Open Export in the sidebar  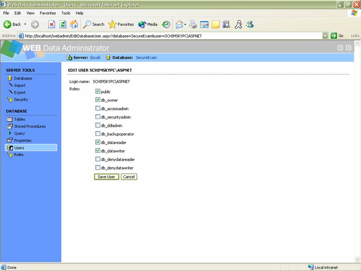(x=20, y=93)
